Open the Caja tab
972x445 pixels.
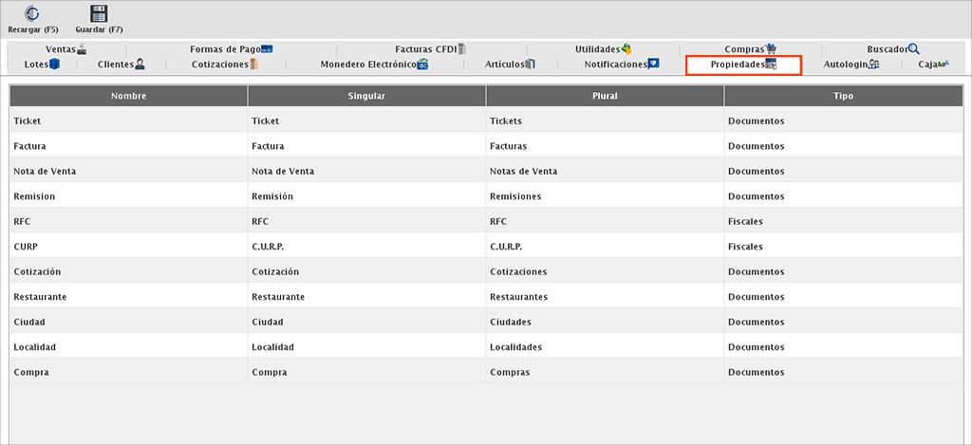point(932,65)
